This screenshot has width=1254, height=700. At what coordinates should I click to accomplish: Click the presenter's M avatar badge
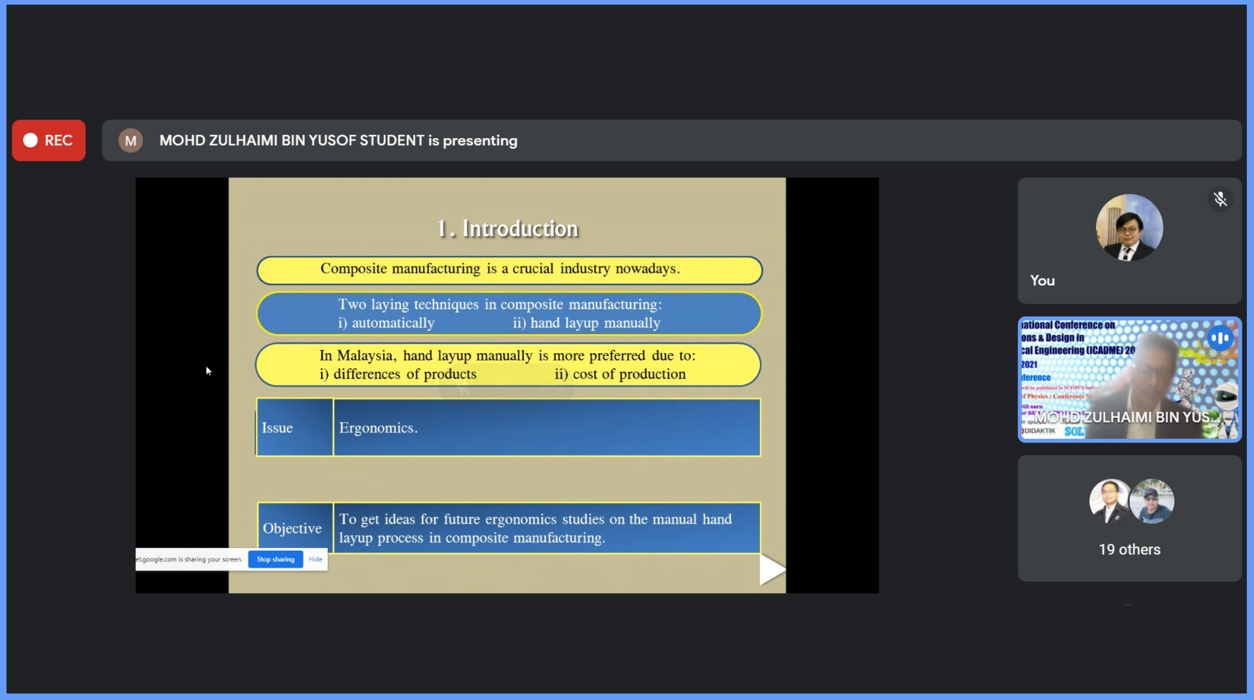[x=131, y=141]
